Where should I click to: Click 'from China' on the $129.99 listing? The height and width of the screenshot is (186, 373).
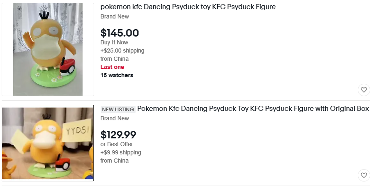[114, 161]
